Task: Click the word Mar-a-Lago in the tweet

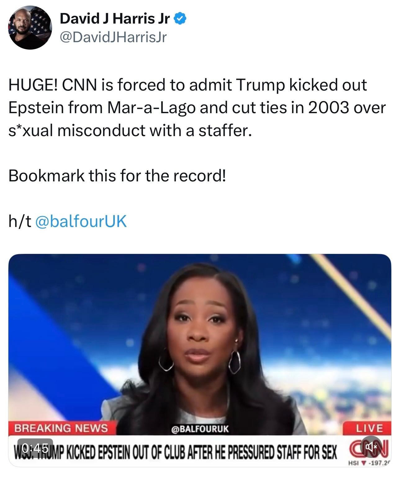Action: point(151,108)
